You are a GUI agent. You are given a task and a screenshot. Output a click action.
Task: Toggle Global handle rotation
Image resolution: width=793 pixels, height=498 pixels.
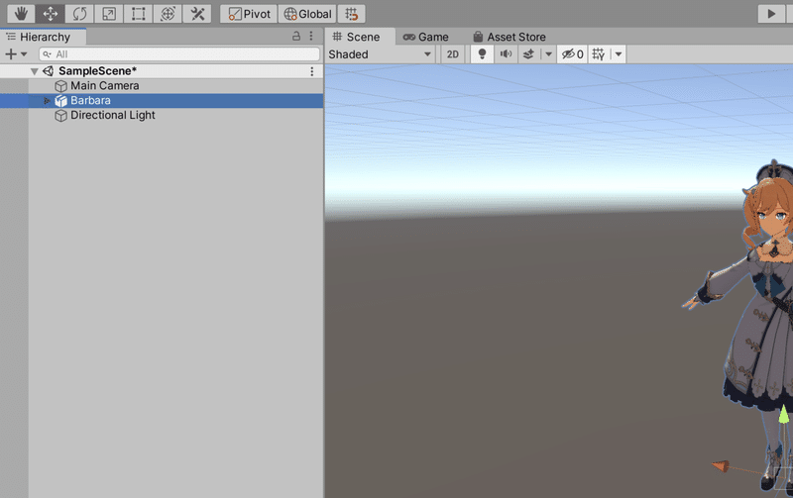307,14
